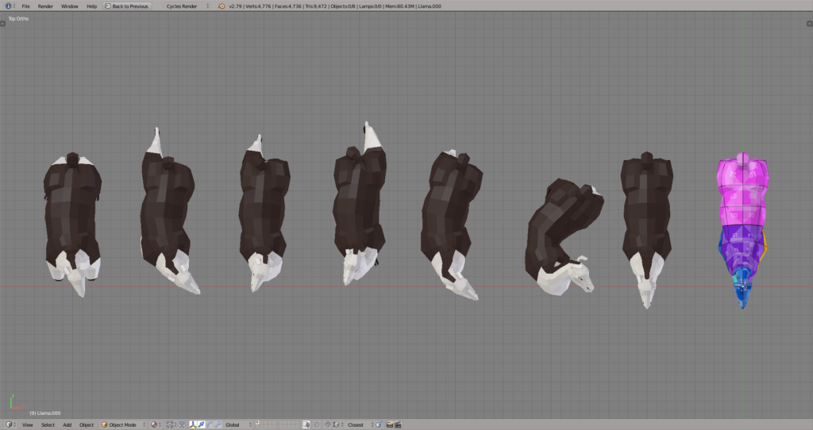Toggle the snap magnet icon
This screenshot has width=813, height=430.
[327, 424]
